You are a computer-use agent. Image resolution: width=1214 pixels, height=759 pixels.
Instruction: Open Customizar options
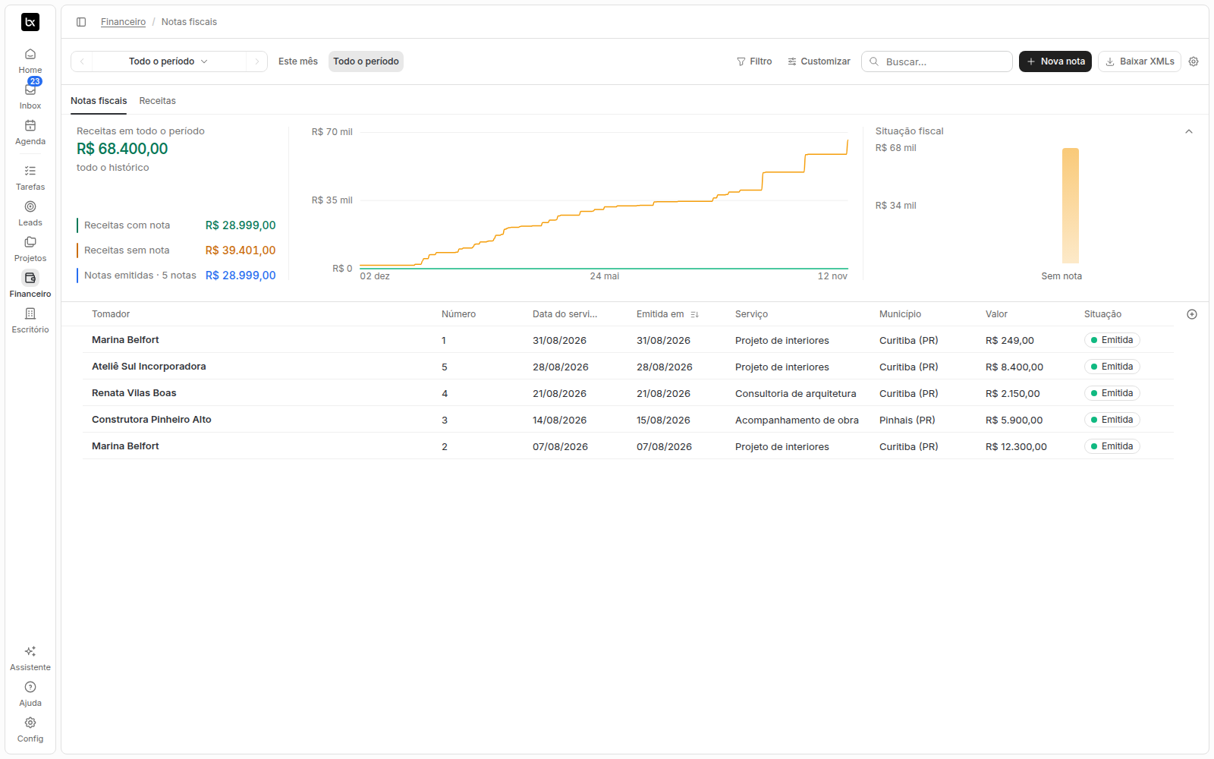pos(819,61)
